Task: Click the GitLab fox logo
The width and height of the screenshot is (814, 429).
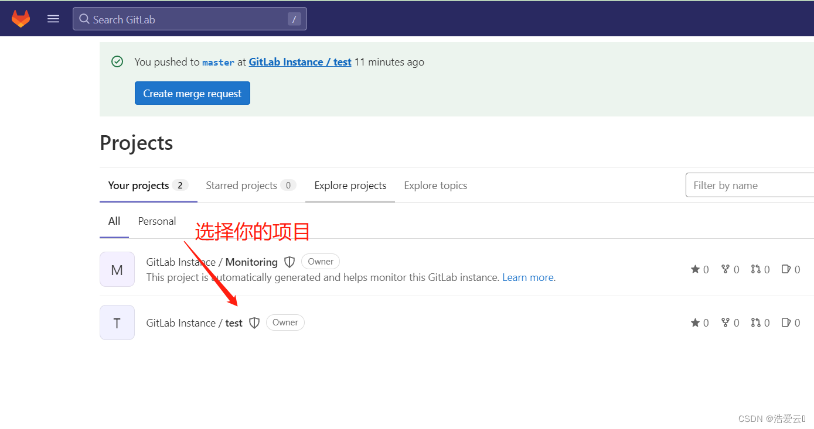Action: point(21,19)
